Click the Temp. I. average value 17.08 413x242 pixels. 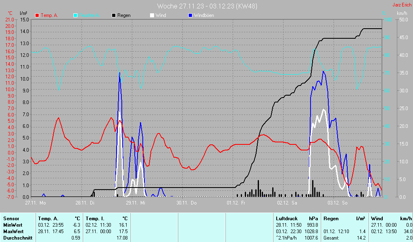(122, 238)
